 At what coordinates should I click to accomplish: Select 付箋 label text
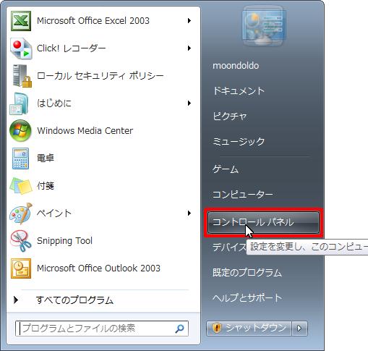[46, 186]
